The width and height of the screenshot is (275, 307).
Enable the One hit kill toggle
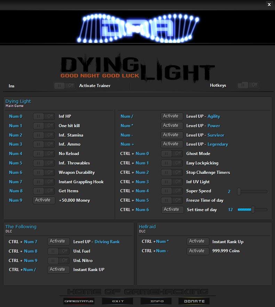44,126
